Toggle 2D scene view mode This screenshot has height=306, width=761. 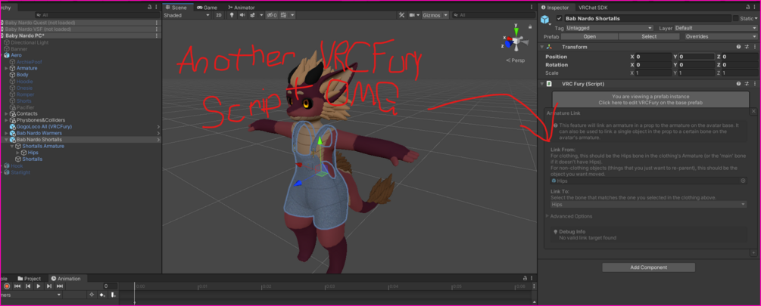pos(218,16)
